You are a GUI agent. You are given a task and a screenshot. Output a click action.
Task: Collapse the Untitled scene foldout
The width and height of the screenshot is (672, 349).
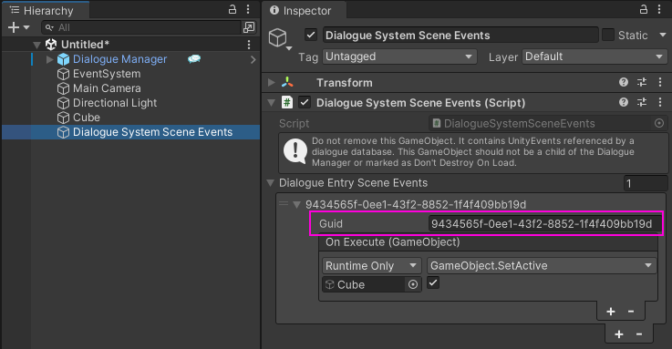pyautogui.click(x=36, y=45)
